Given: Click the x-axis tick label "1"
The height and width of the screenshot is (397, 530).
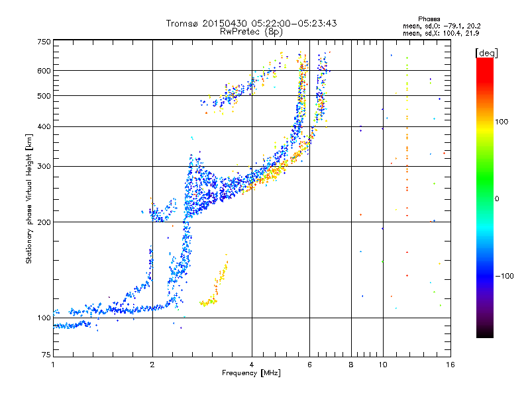Looking at the screenshot, I should click(x=53, y=365).
